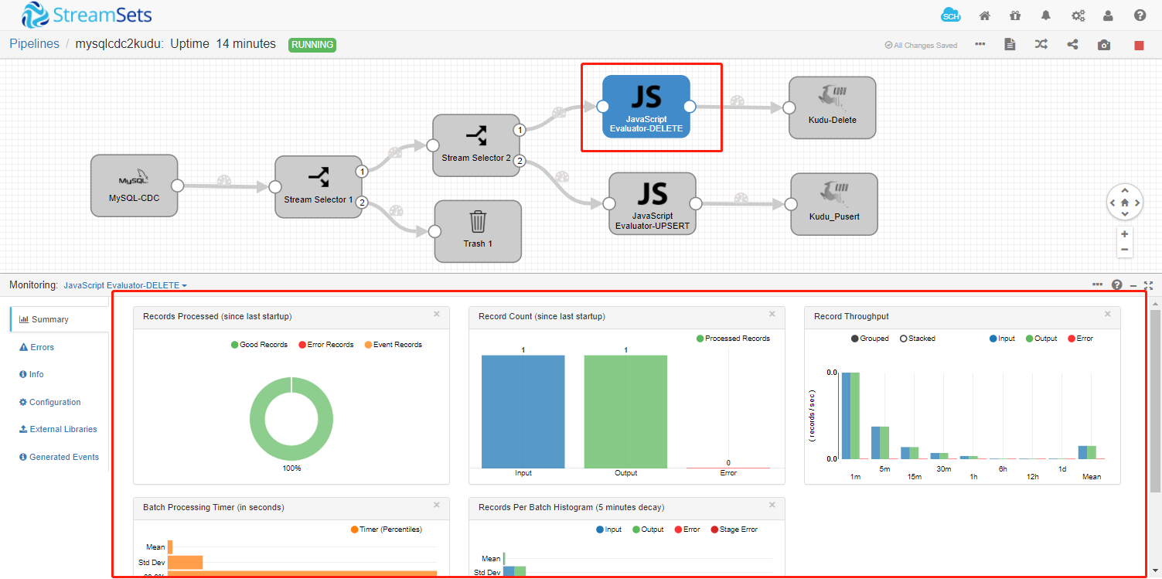
Task: Select the Kudu-Delete destination stage
Action: [x=833, y=107]
